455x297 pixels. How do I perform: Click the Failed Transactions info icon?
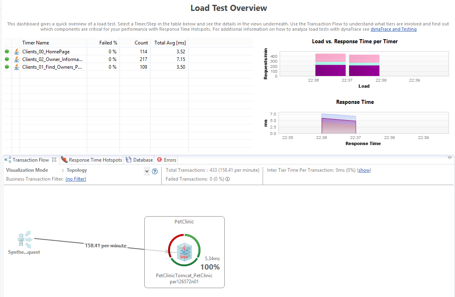[227, 179]
